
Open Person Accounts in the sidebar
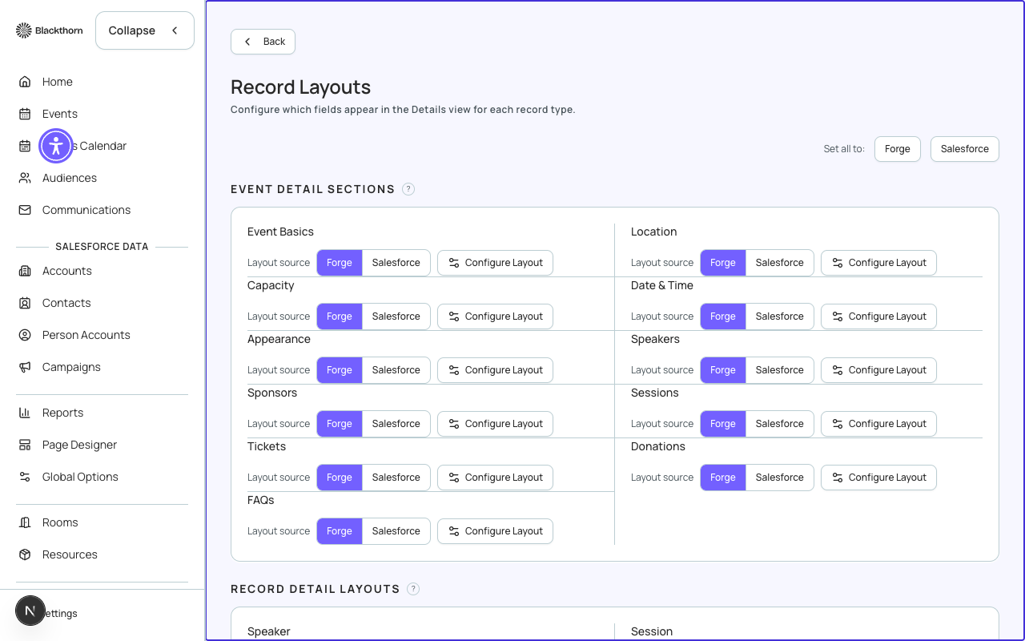102,335
